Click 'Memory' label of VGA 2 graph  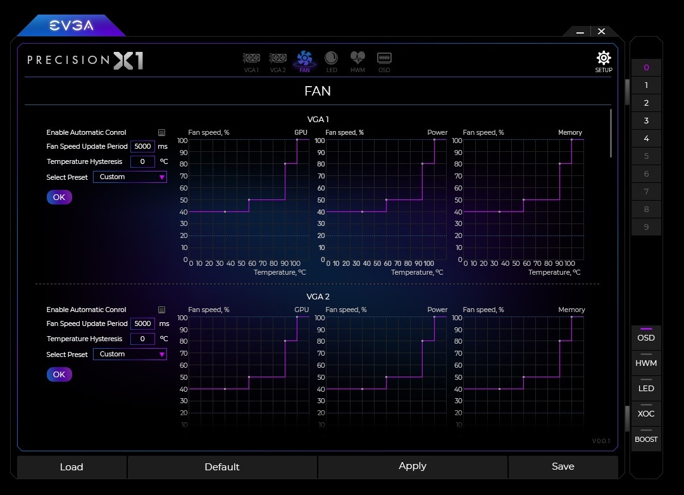point(571,310)
